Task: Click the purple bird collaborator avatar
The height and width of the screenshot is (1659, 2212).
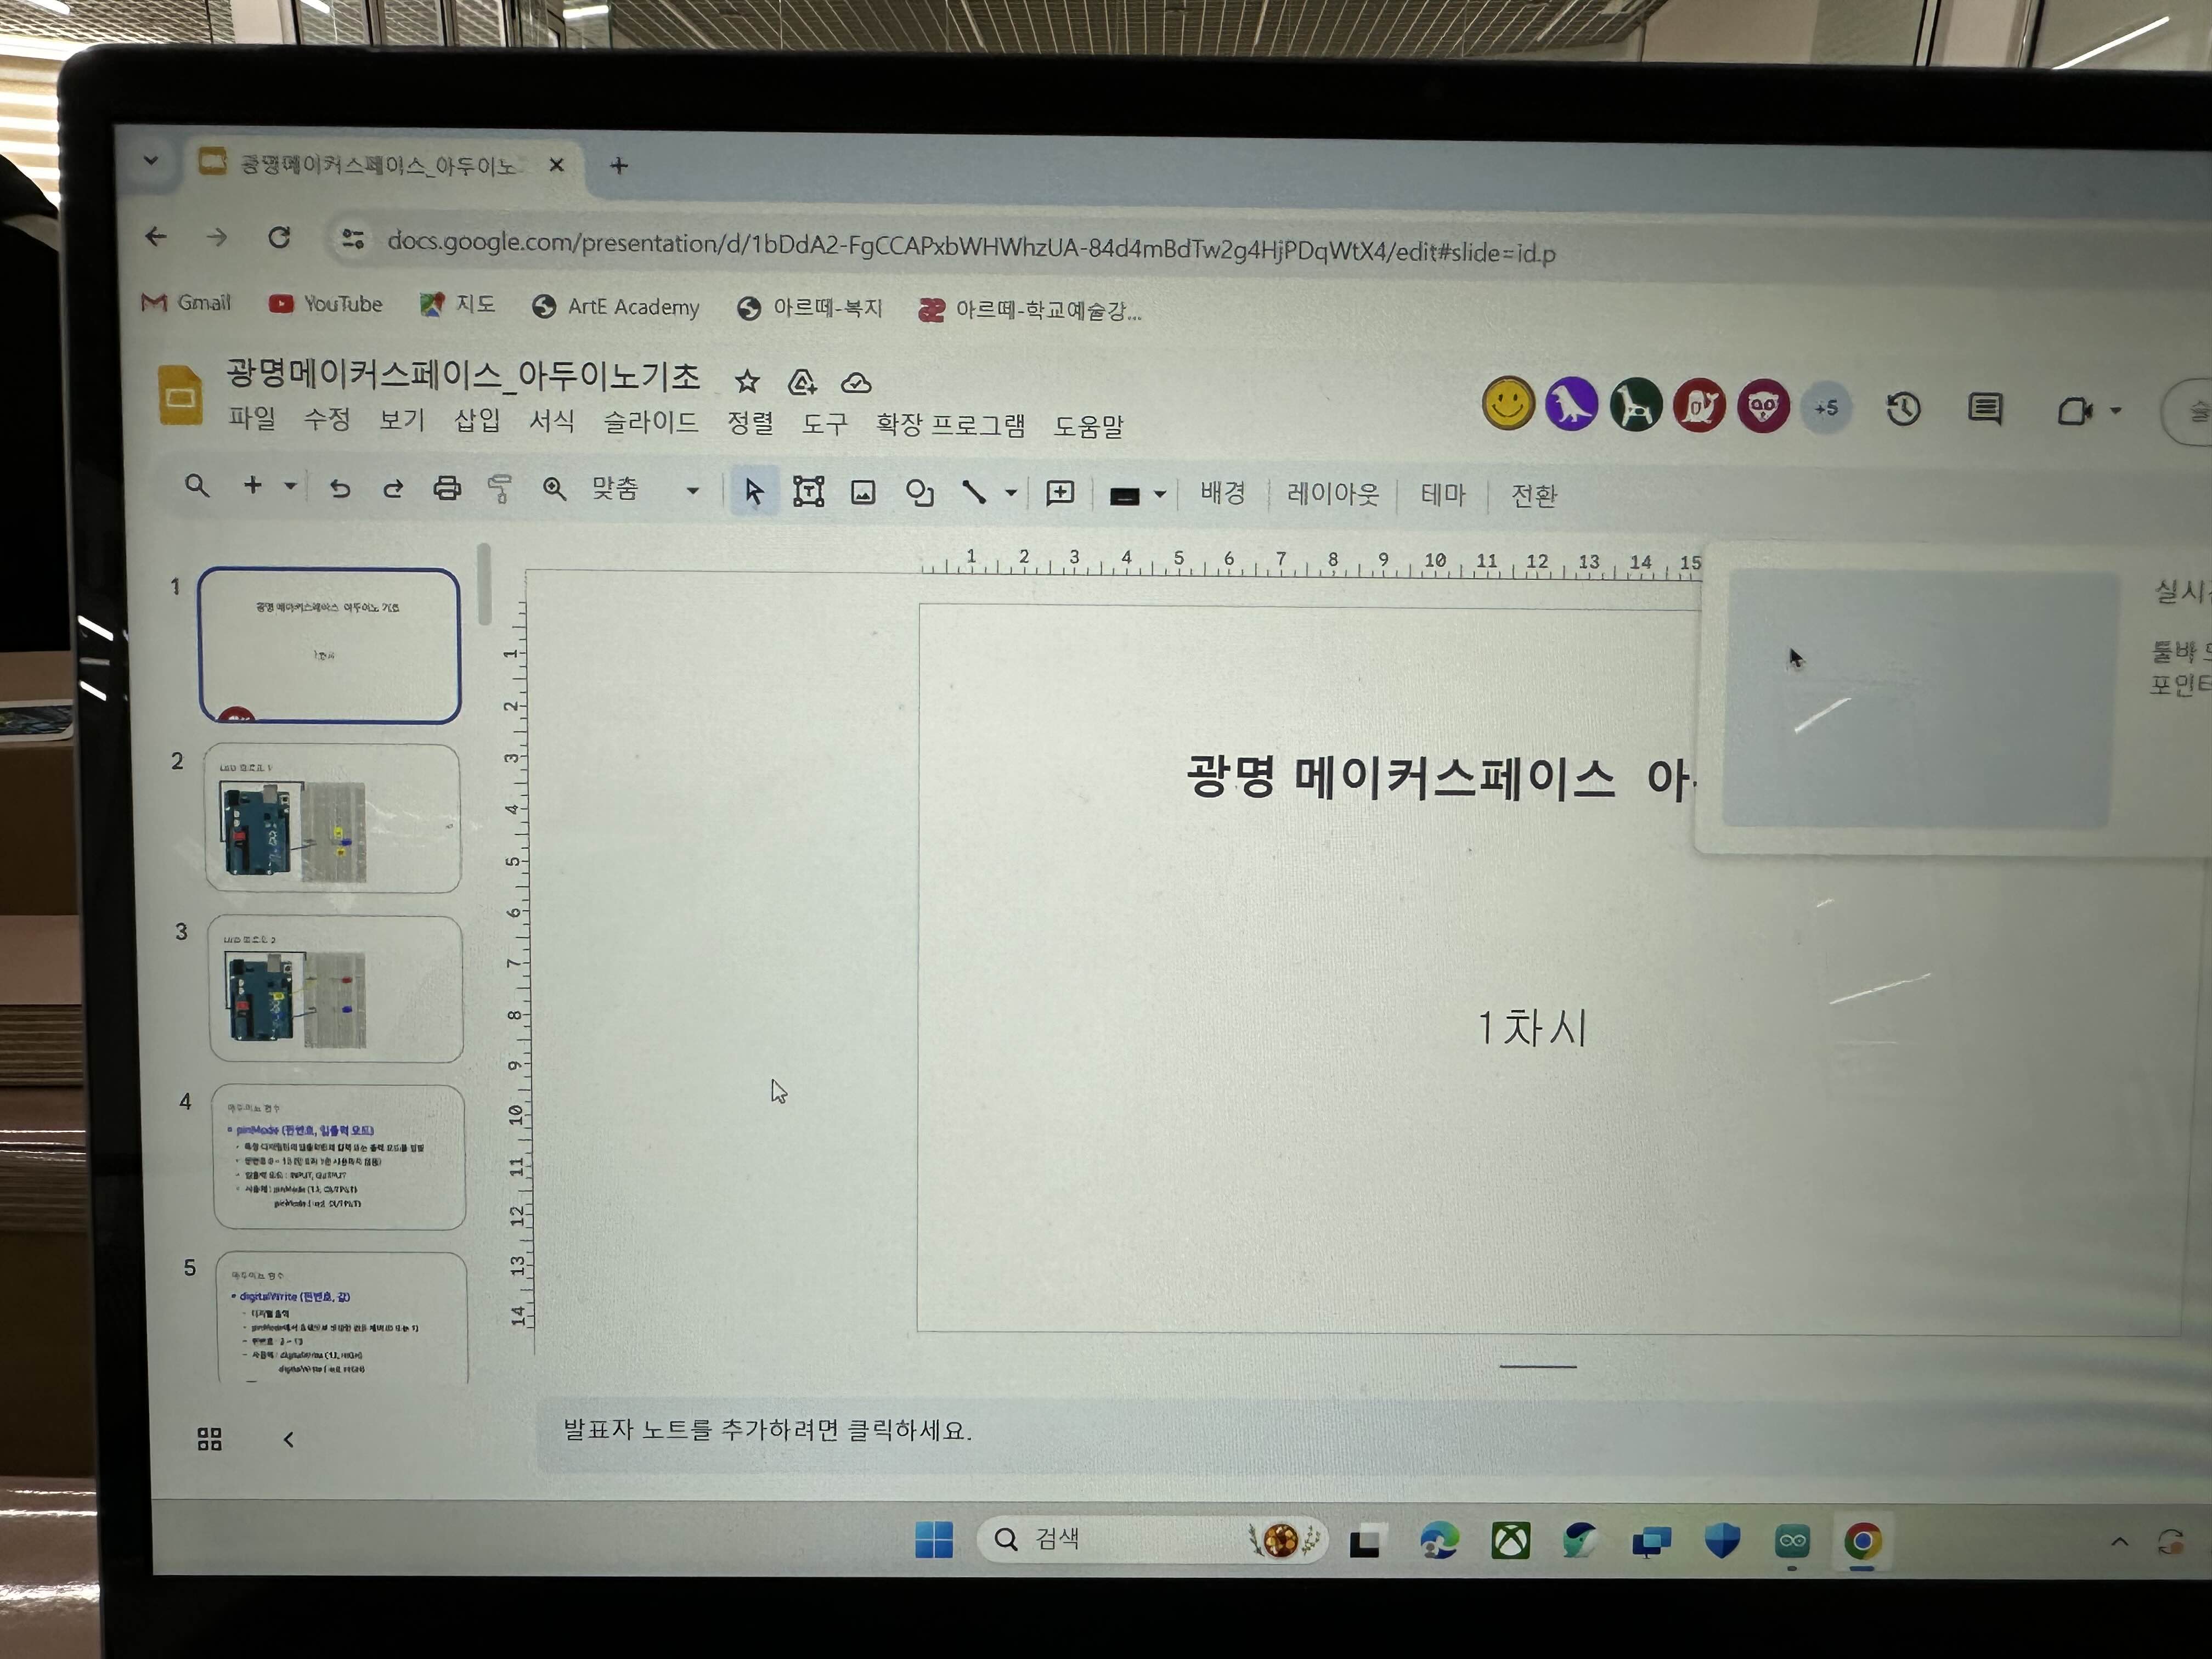Action: click(x=1572, y=405)
